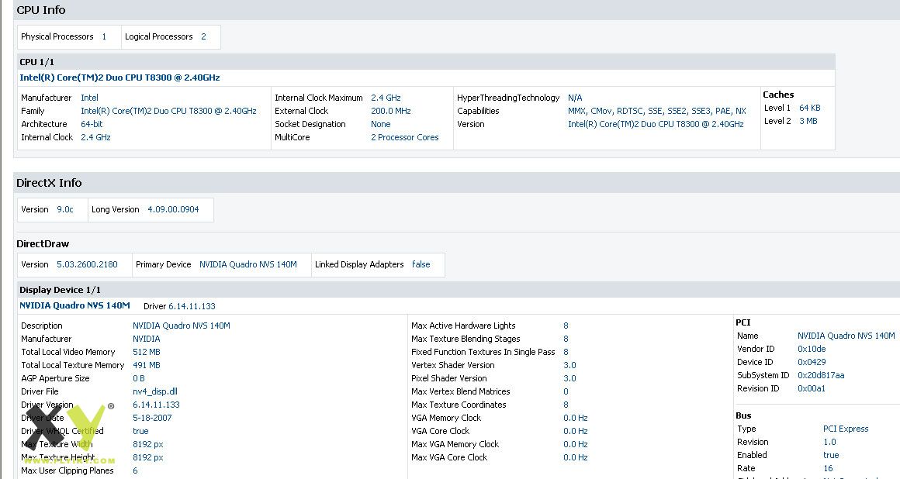Click the 2 Processor Cores value
Screen dimensions: 900x479
(404, 137)
